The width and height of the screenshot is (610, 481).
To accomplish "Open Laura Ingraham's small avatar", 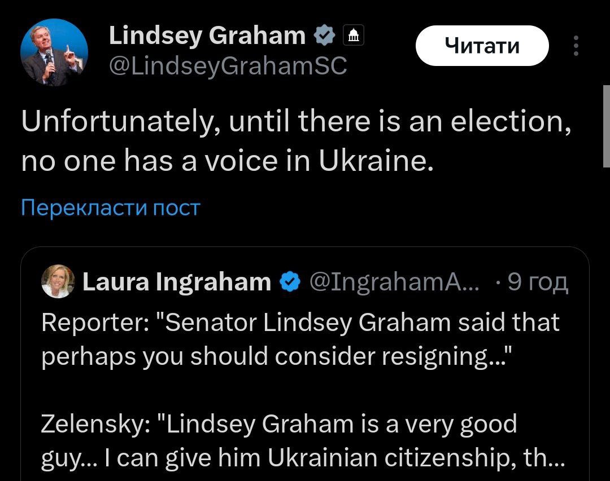I will pyautogui.click(x=58, y=281).
